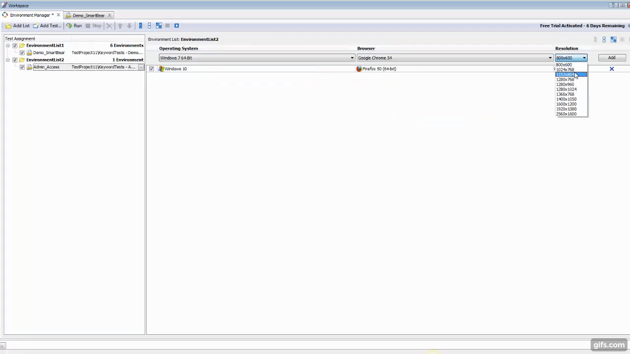Click the Operating System column header

[x=178, y=48]
